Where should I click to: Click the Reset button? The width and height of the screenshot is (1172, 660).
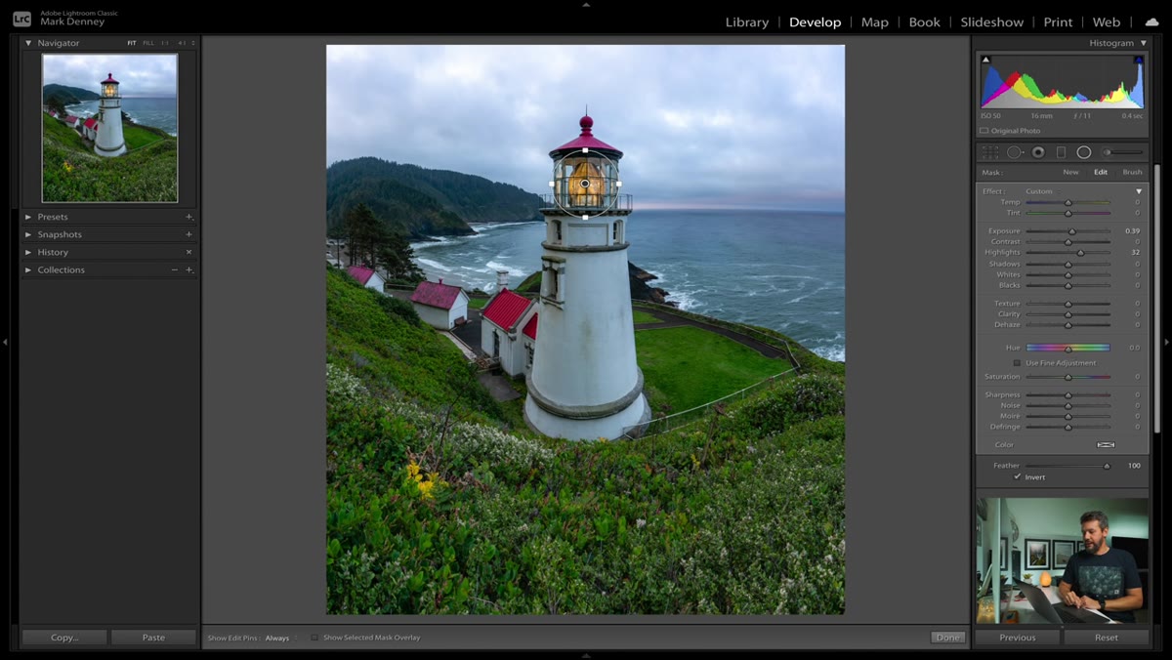tap(1107, 638)
